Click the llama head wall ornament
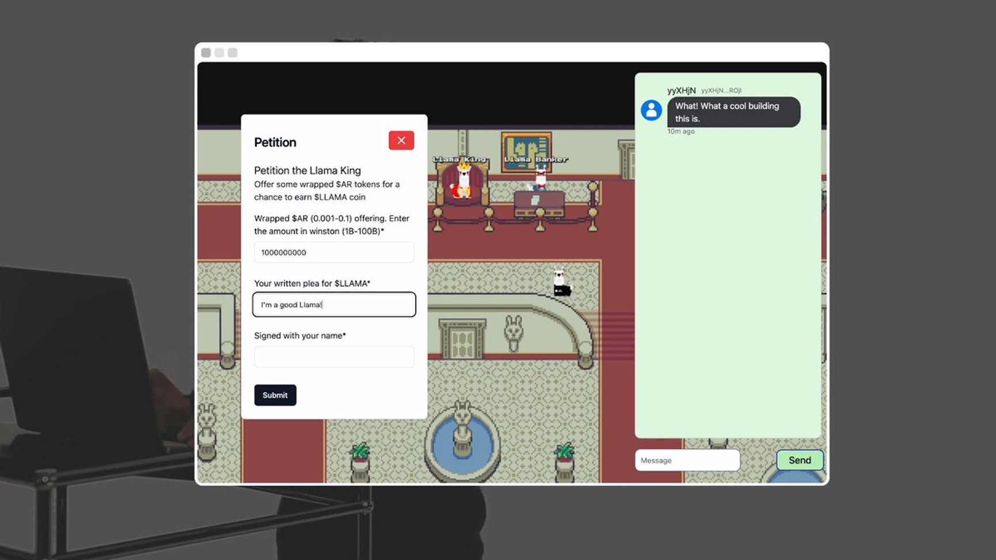The image size is (996, 560). tap(513, 333)
